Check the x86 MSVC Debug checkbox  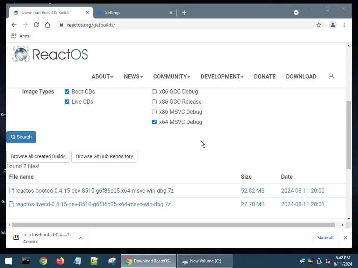[x=154, y=112]
